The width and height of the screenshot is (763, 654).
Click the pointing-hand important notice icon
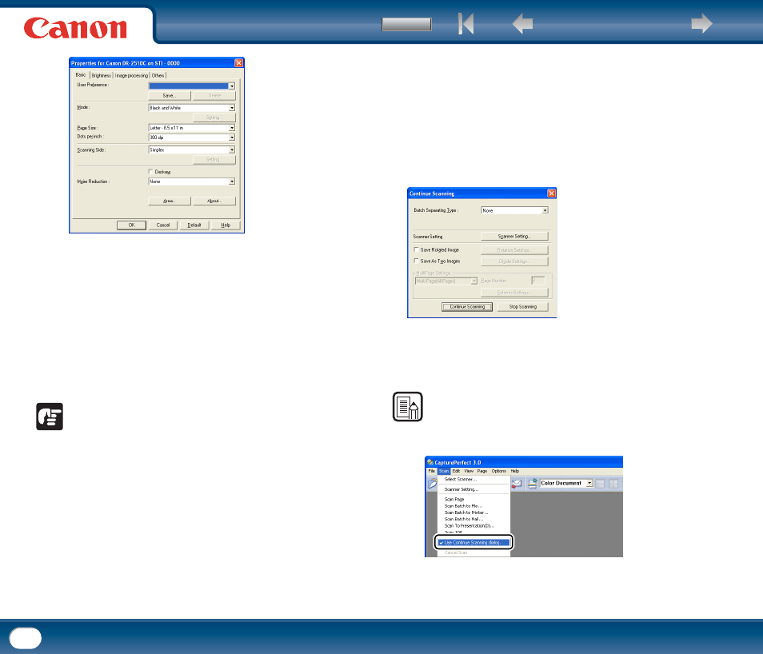pos(50,417)
